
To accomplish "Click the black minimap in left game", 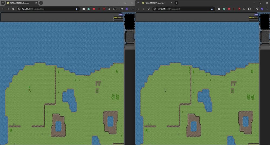I will tap(130, 22).
